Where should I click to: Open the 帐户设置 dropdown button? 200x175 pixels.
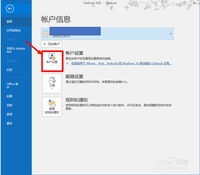(x=52, y=61)
